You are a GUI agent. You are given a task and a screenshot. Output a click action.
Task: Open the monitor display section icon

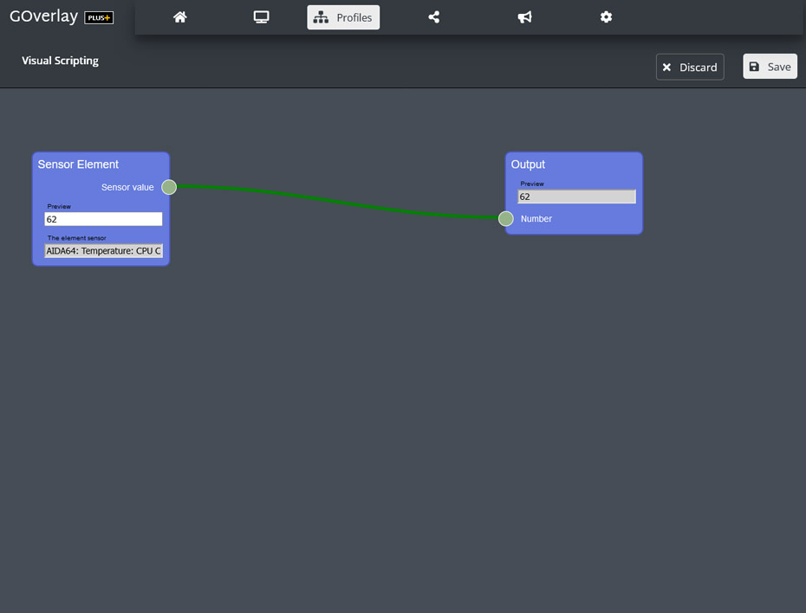point(261,17)
